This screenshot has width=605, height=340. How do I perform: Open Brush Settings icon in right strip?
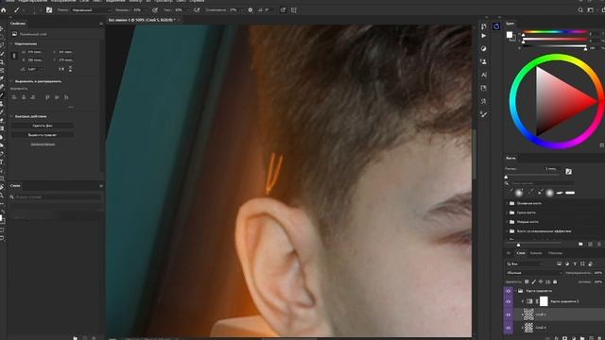(484, 114)
